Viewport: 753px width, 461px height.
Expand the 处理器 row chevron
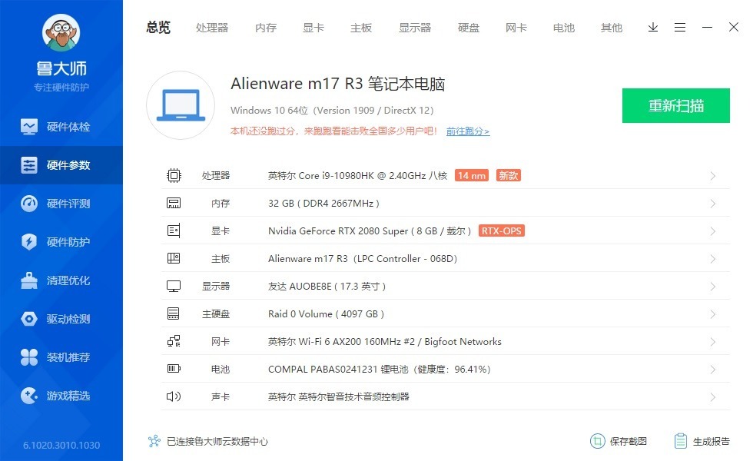point(713,175)
